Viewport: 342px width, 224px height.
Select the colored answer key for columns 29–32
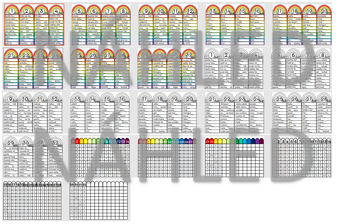click(234, 157)
